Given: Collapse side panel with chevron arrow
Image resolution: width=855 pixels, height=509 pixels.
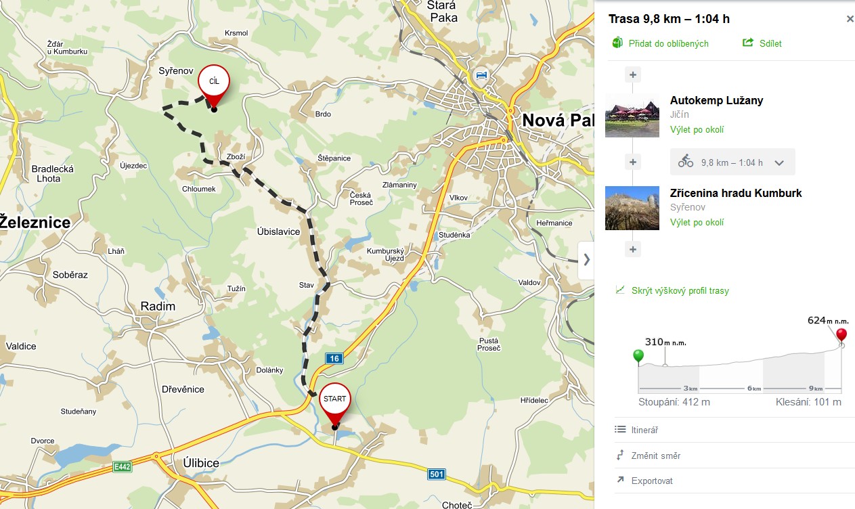Looking at the screenshot, I should [586, 260].
